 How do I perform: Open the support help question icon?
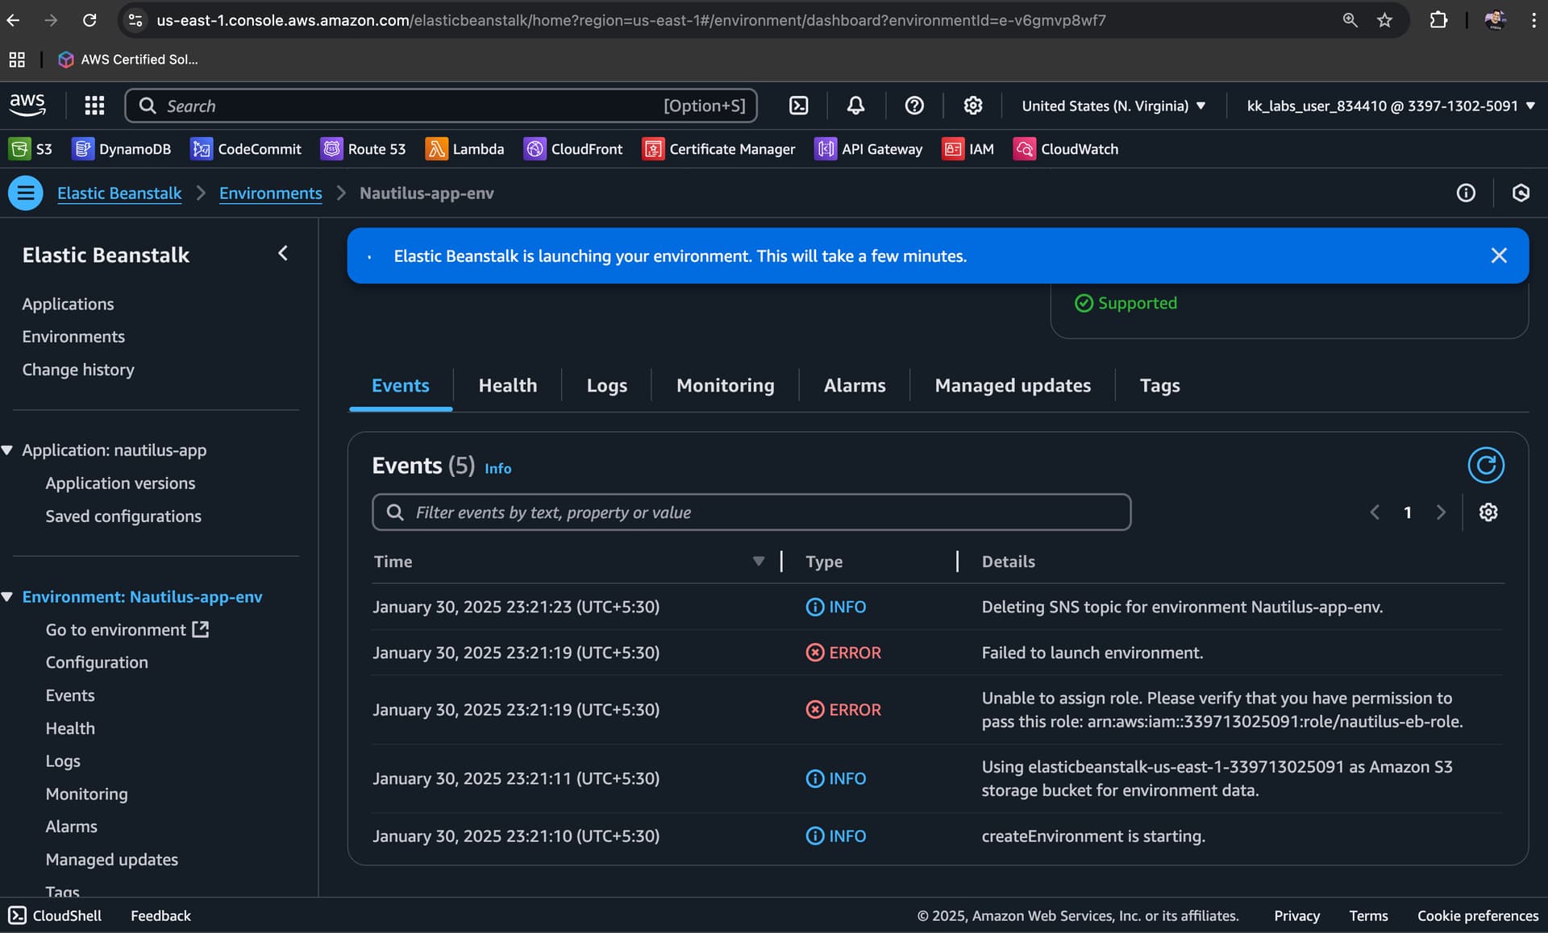tap(913, 106)
